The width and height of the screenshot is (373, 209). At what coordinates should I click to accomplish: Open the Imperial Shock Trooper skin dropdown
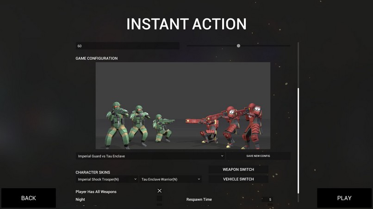pos(107,179)
